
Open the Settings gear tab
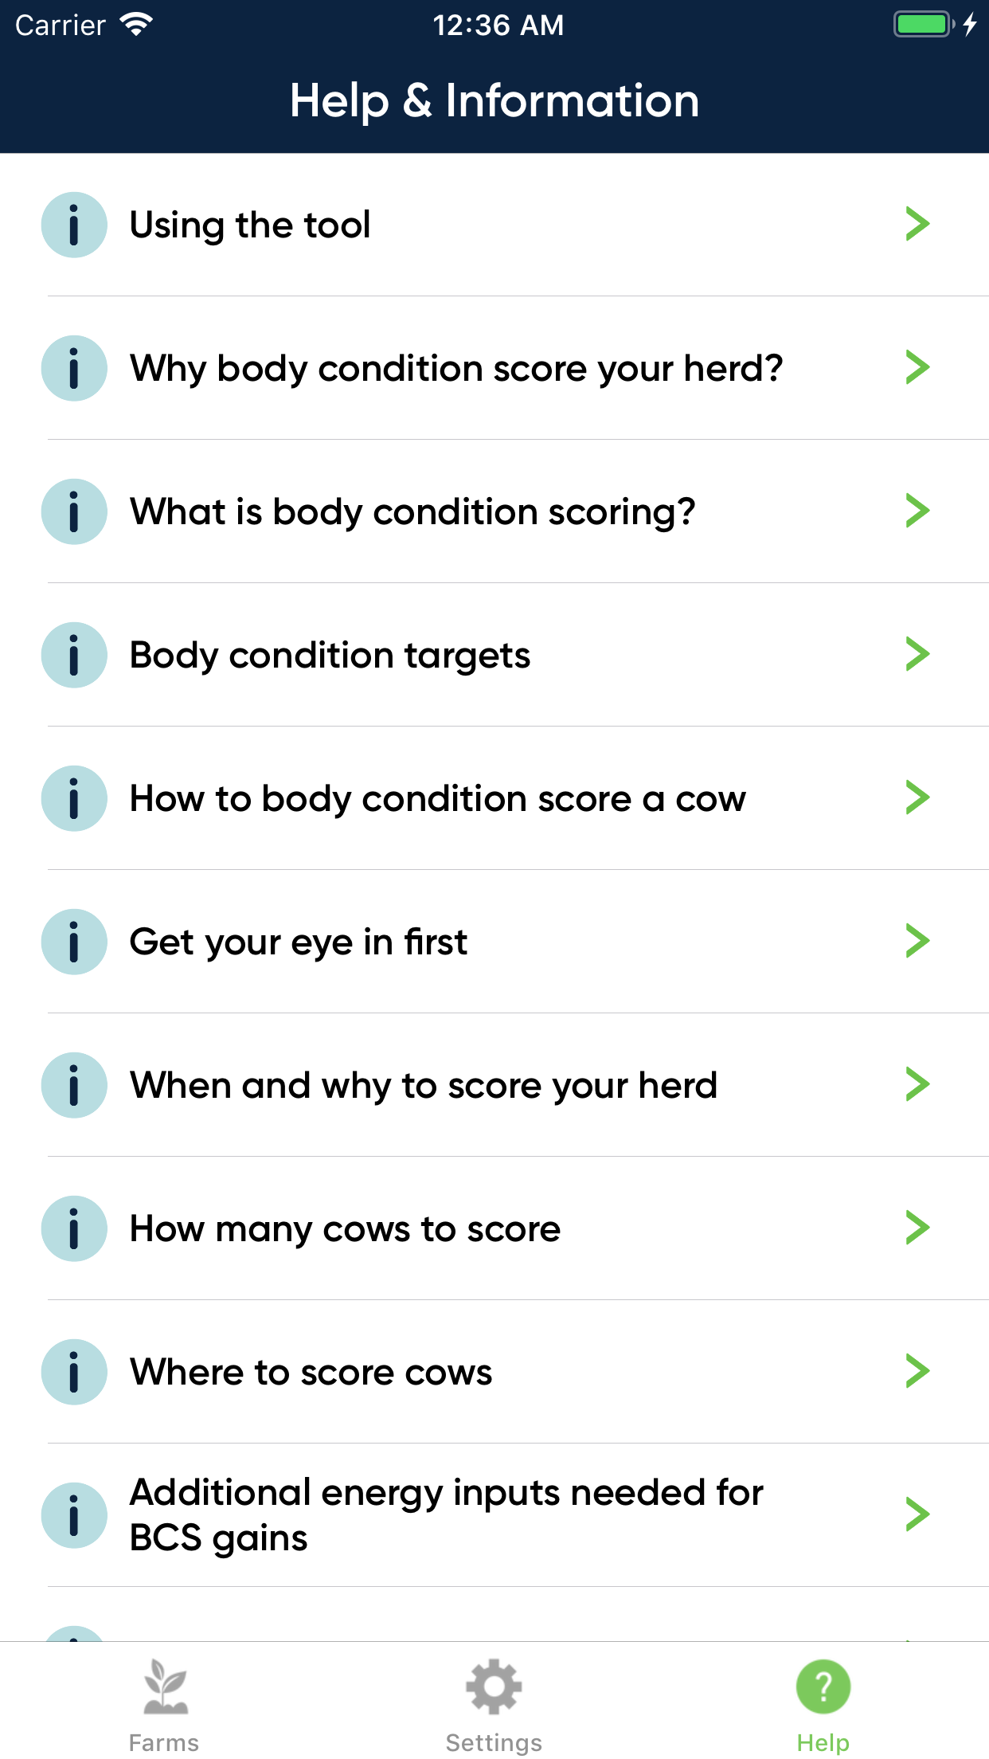pyautogui.click(x=494, y=1705)
